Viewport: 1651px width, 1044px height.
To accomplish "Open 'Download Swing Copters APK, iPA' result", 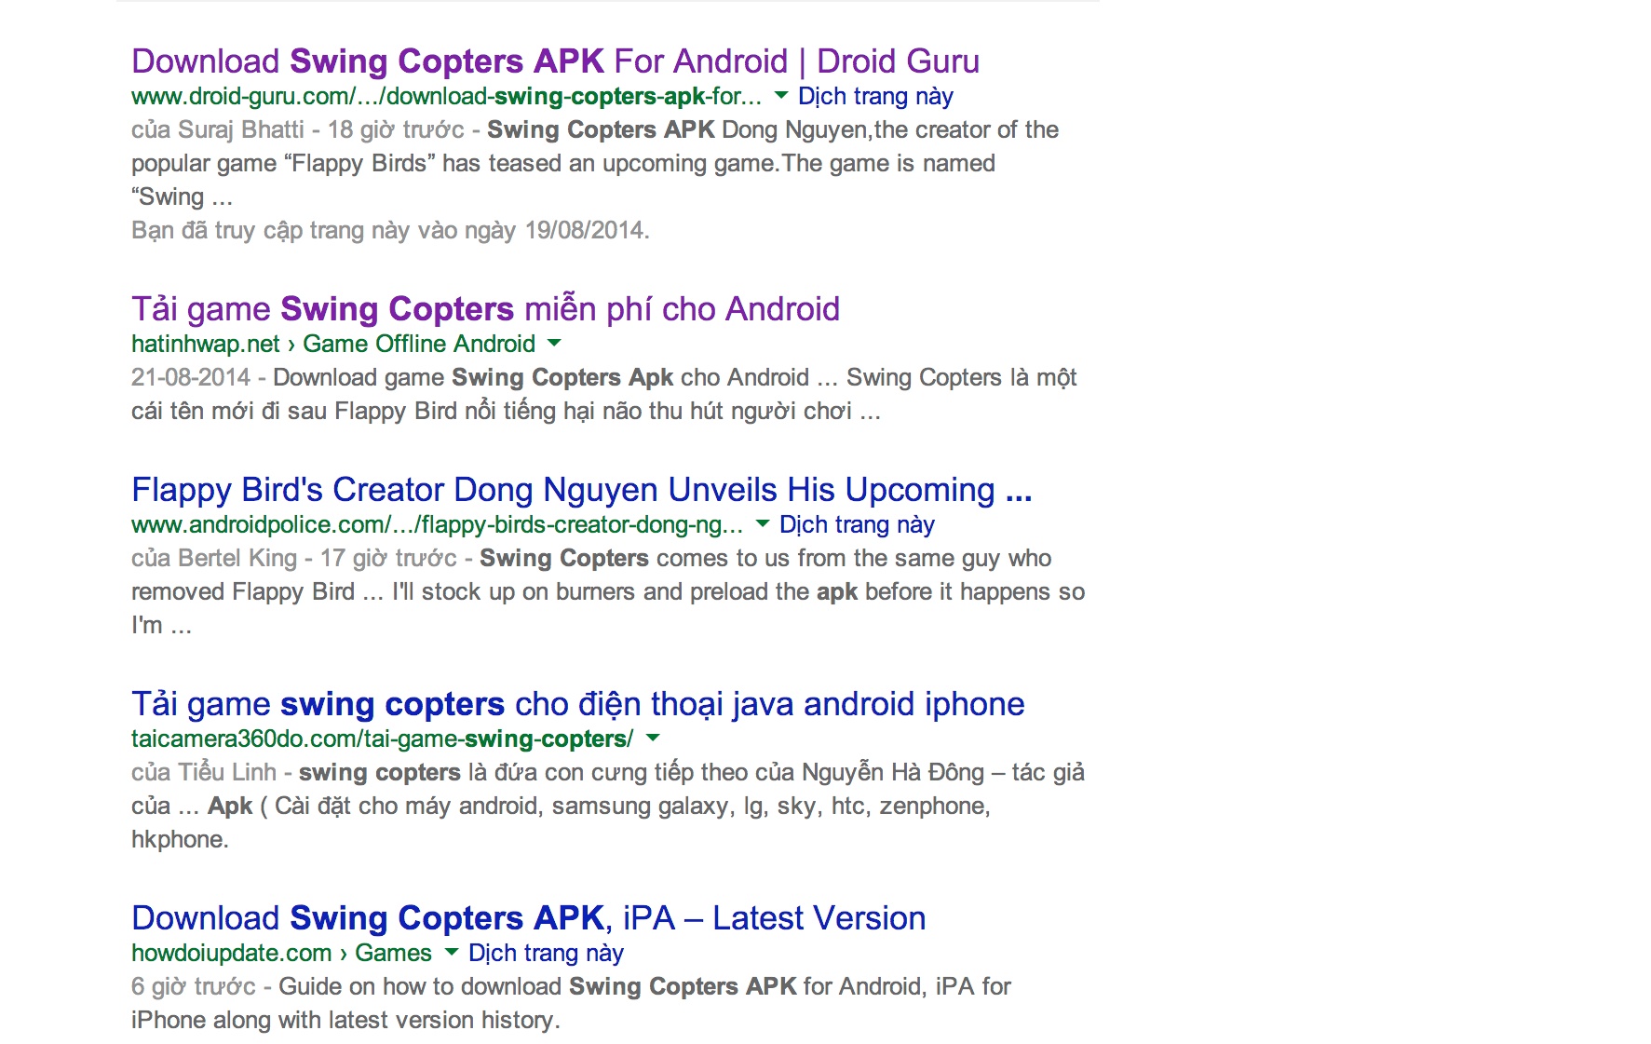I will (x=528, y=918).
